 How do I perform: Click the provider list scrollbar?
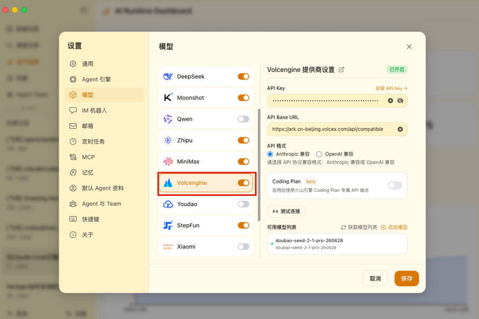click(259, 165)
